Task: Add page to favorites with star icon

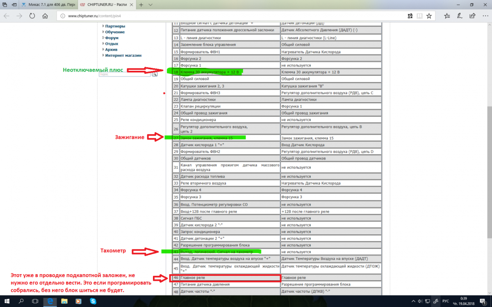Action: click(x=429, y=16)
